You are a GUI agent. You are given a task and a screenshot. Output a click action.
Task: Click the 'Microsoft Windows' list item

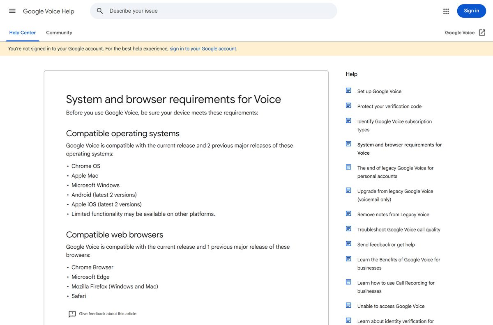pos(95,185)
